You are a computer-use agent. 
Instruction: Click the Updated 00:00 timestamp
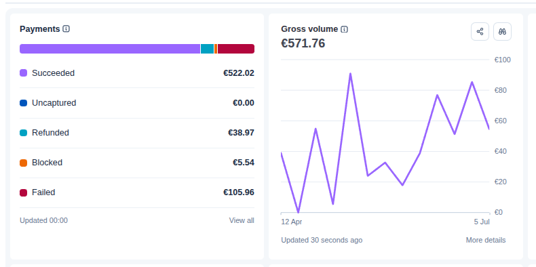(43, 220)
